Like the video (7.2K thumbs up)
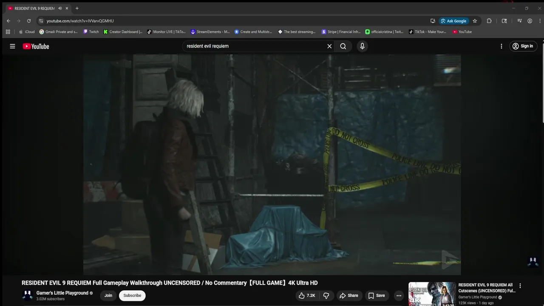Screen dimensions: 544x306 [x=306, y=296]
